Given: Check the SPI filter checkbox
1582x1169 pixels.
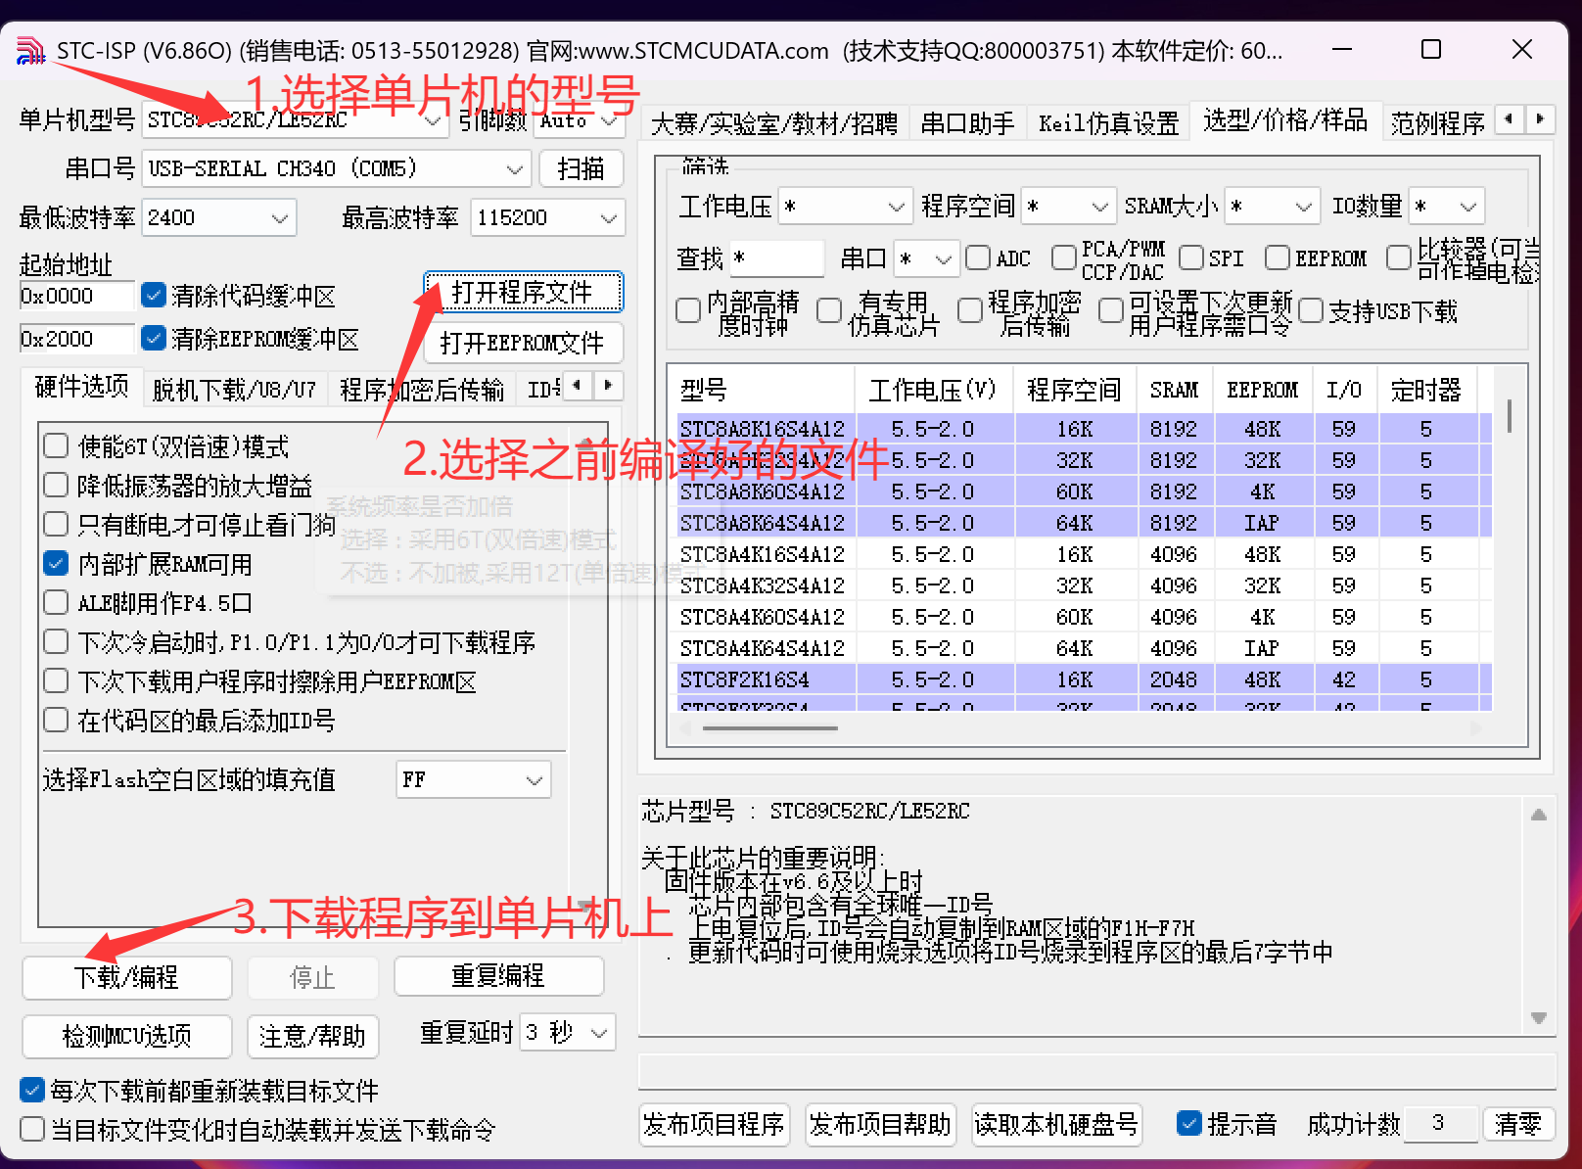Looking at the screenshot, I should click(1191, 257).
